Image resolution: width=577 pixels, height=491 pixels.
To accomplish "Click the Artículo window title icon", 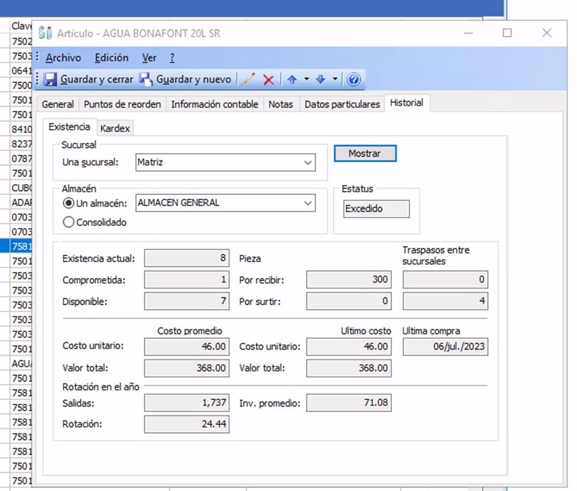I will (45, 33).
